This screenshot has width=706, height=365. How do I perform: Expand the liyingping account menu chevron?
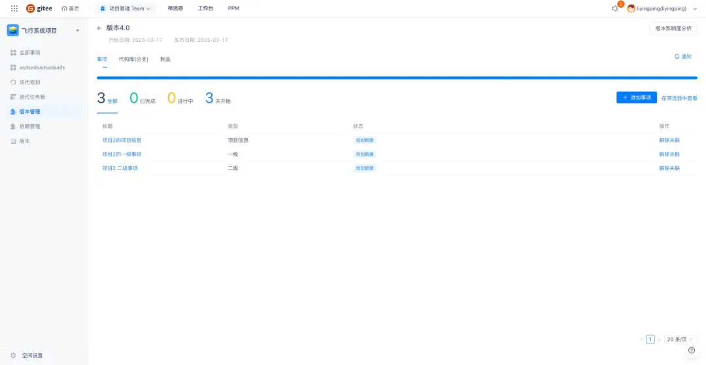[x=695, y=9]
